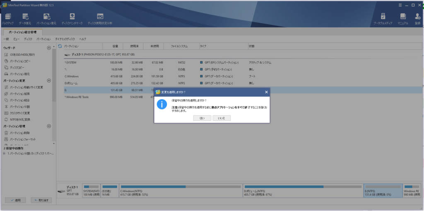Open the ダイナミックディスク menu
Viewport: 424px width, 211px height.
pos(65,39)
